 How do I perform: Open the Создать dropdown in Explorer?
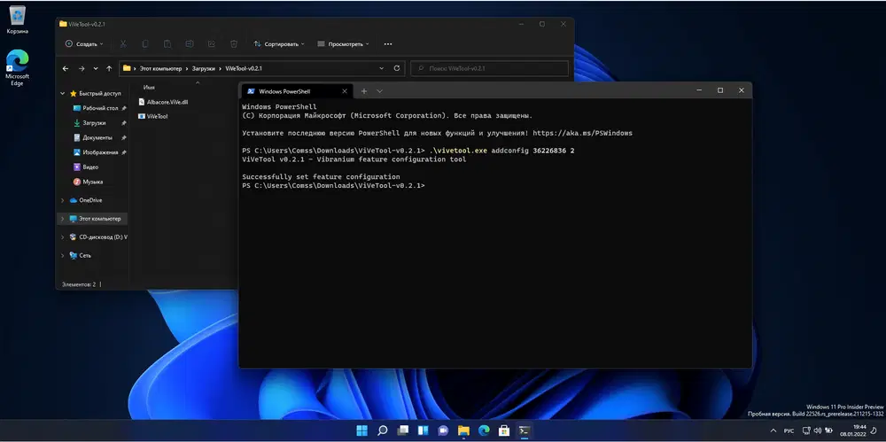point(84,43)
